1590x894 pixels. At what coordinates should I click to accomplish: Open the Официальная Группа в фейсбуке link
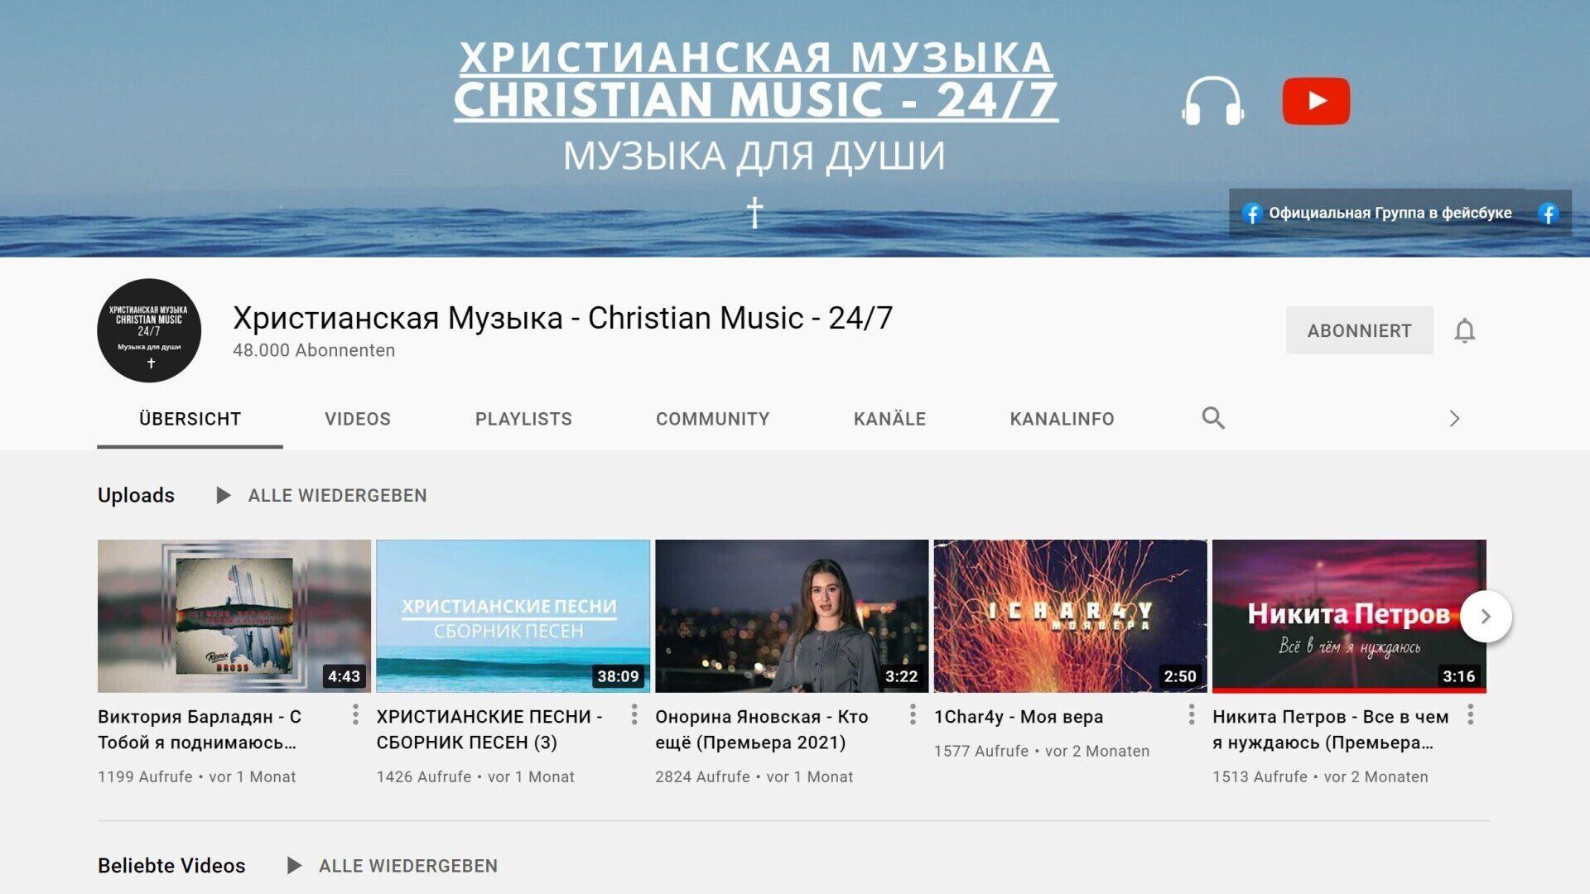1390,213
